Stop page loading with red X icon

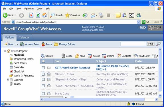coord(31,15)
